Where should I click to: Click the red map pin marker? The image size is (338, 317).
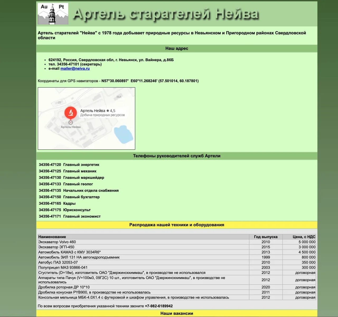coord(71,113)
